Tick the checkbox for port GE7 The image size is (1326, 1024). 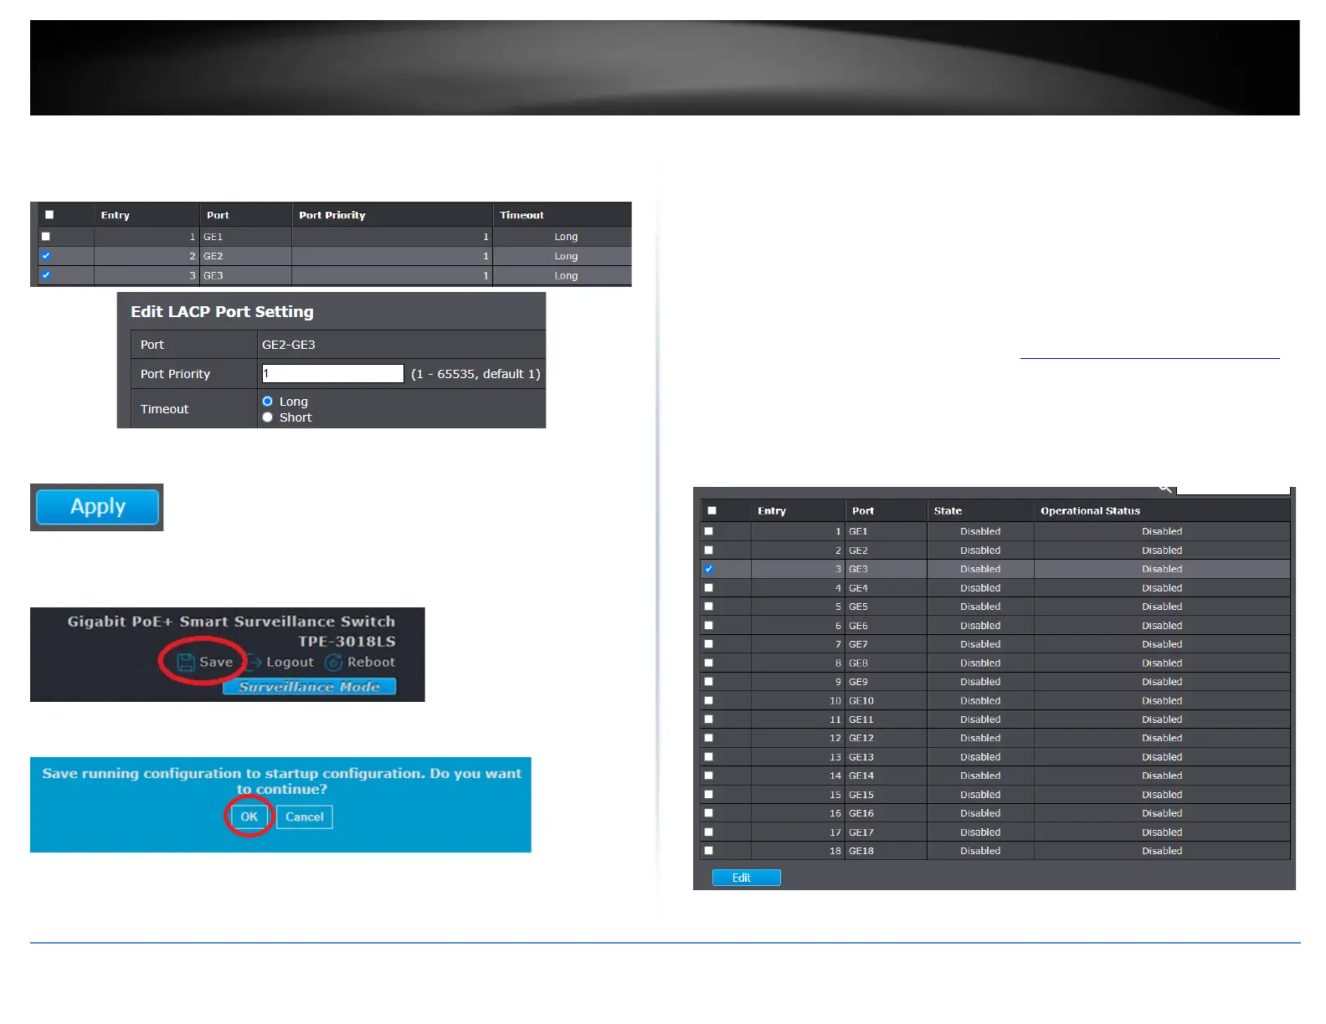pos(709,644)
